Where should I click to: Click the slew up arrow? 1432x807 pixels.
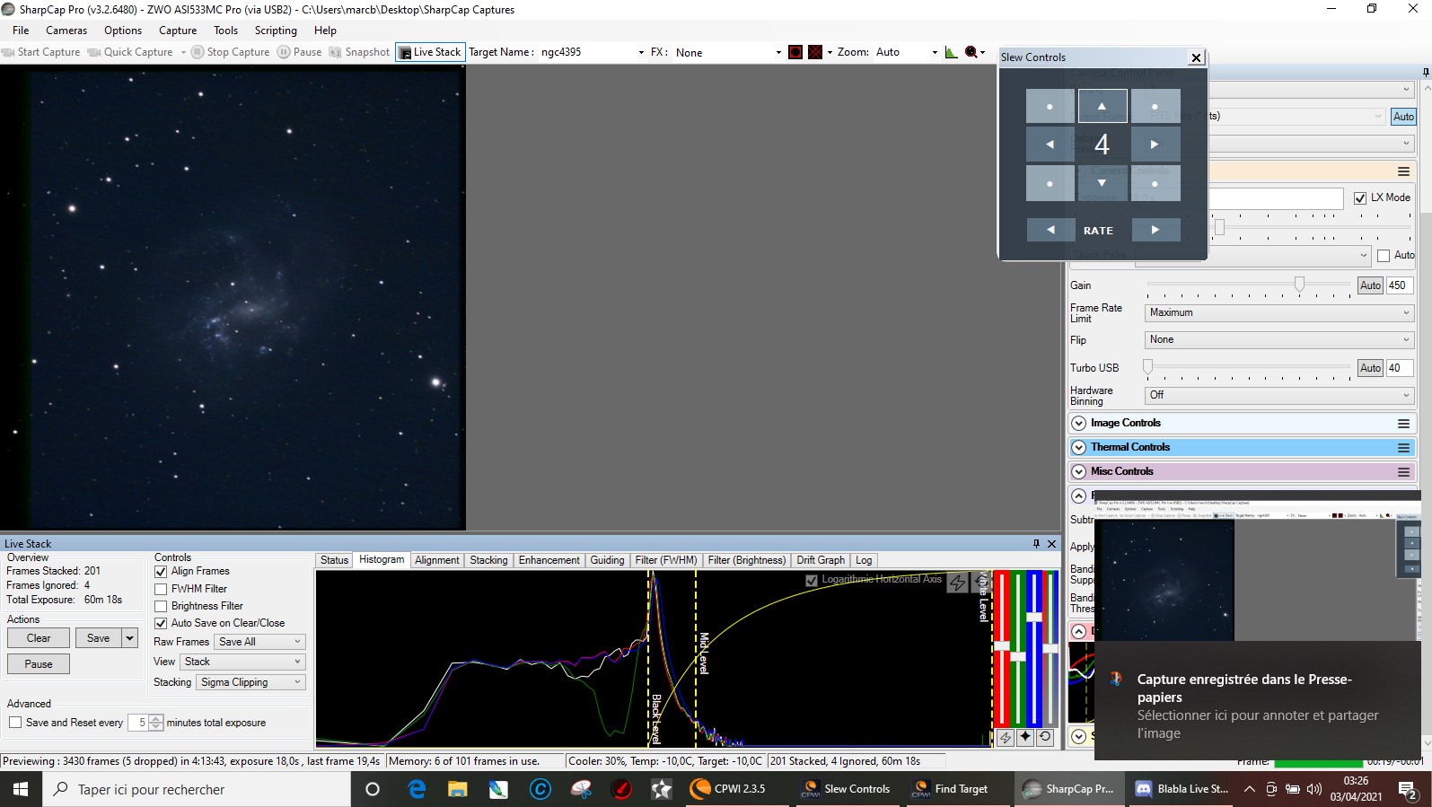coord(1102,106)
